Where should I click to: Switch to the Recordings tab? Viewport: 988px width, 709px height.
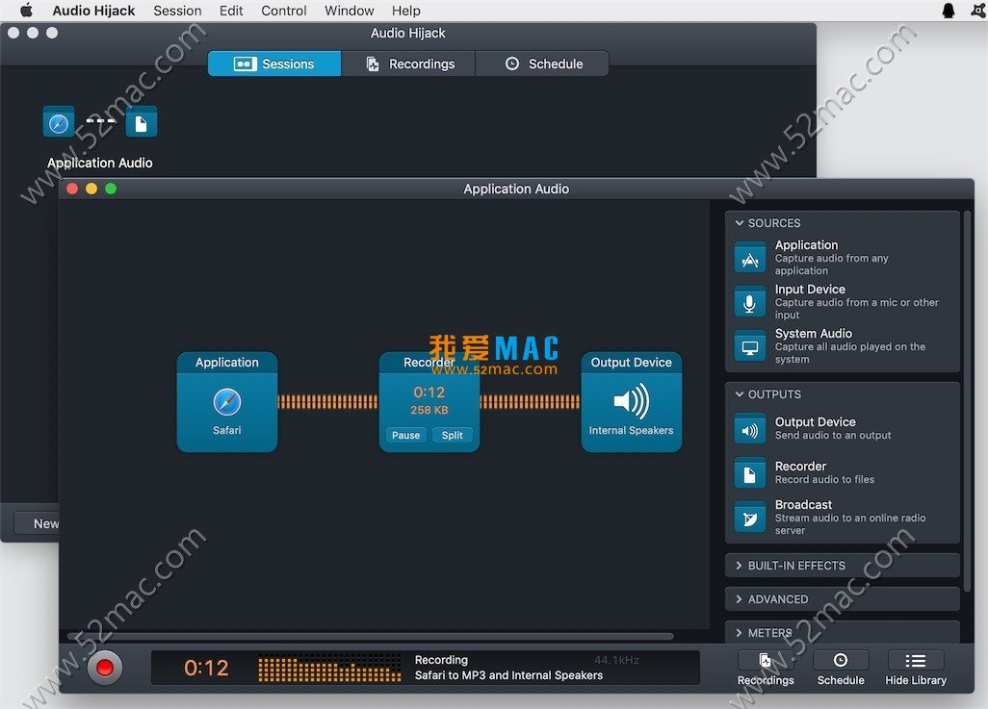coord(408,63)
